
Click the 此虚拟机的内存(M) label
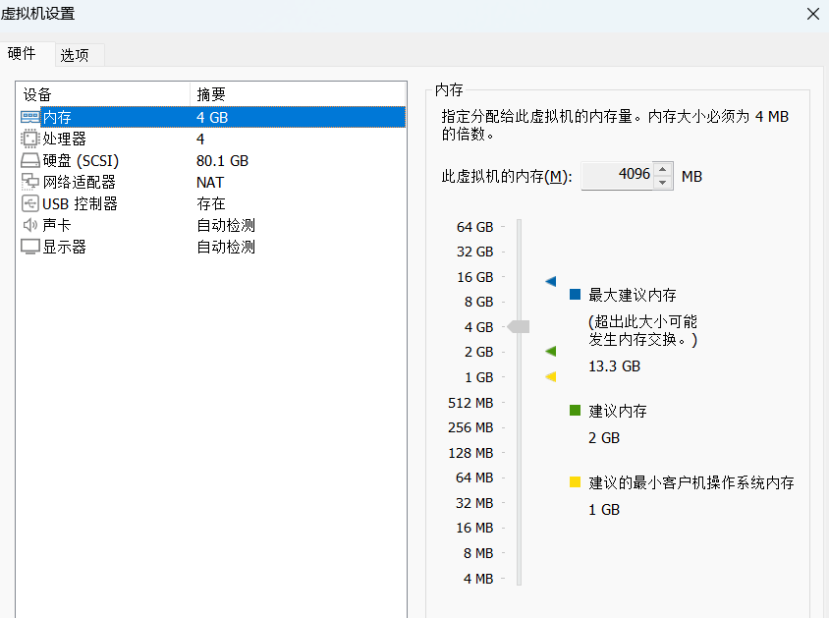pyautogui.click(x=507, y=176)
